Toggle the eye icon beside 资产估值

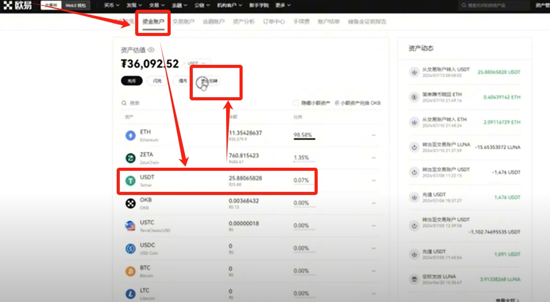151,50
